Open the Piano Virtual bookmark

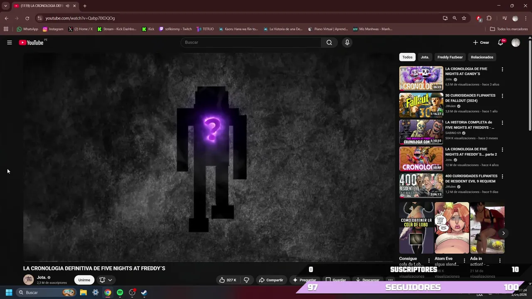[x=328, y=29]
